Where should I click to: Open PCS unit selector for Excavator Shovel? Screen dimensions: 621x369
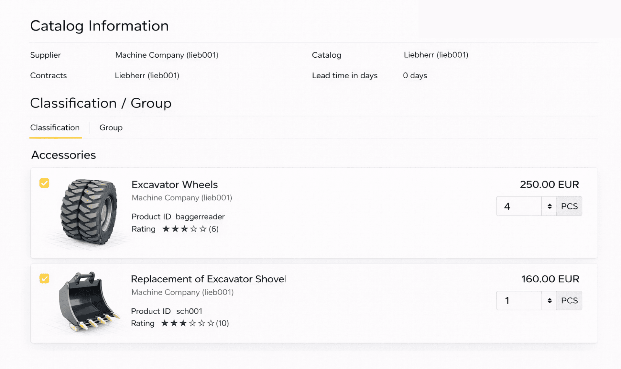(x=569, y=301)
